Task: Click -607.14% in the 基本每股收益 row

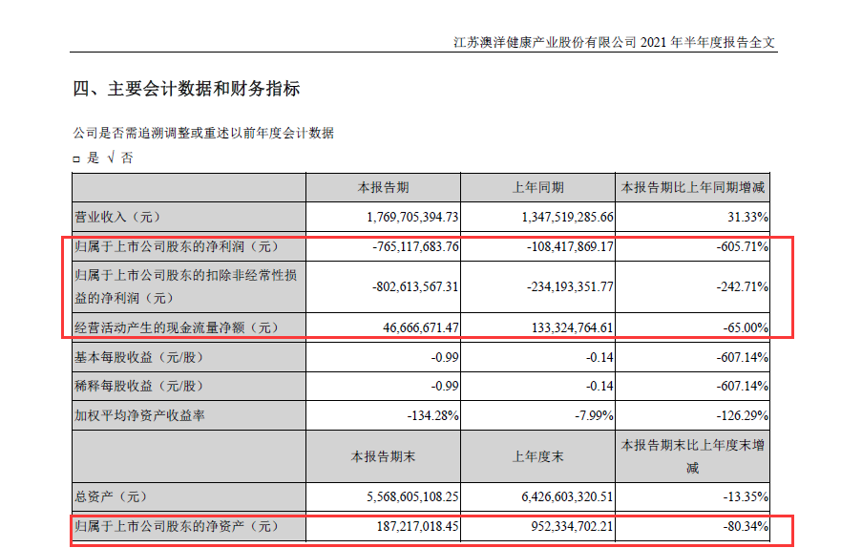Action: coord(743,357)
